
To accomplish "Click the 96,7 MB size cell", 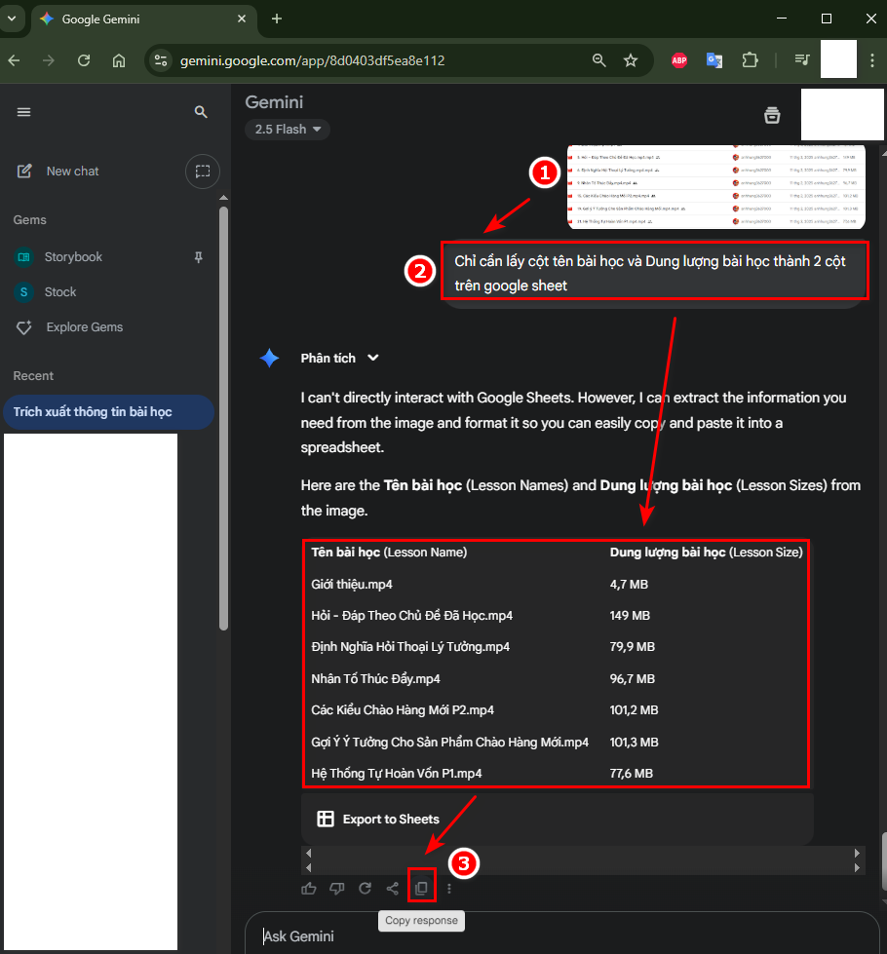I will click(x=633, y=679).
